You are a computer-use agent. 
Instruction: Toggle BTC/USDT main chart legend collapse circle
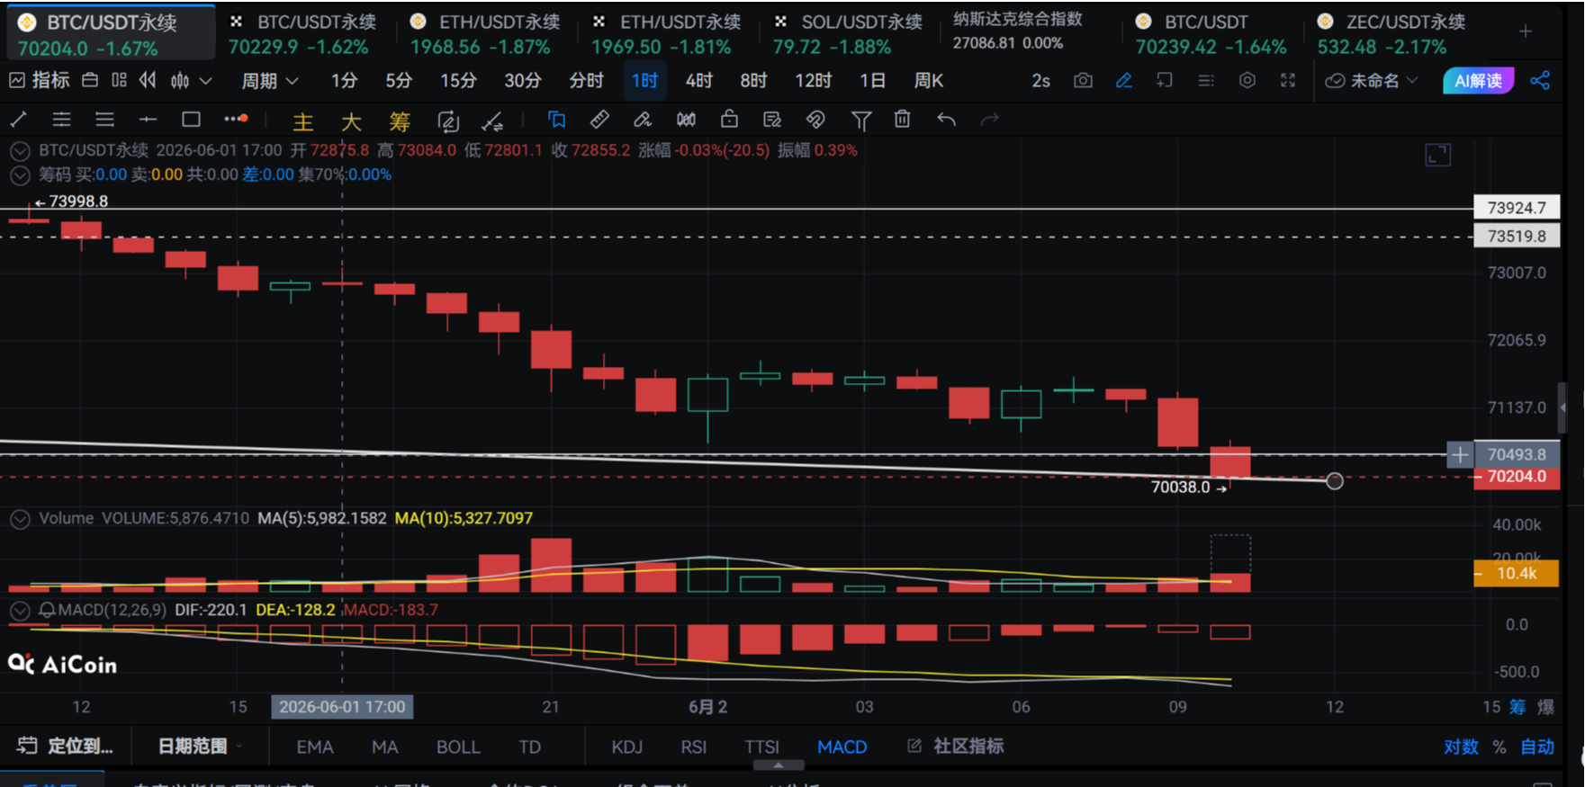tap(20, 151)
